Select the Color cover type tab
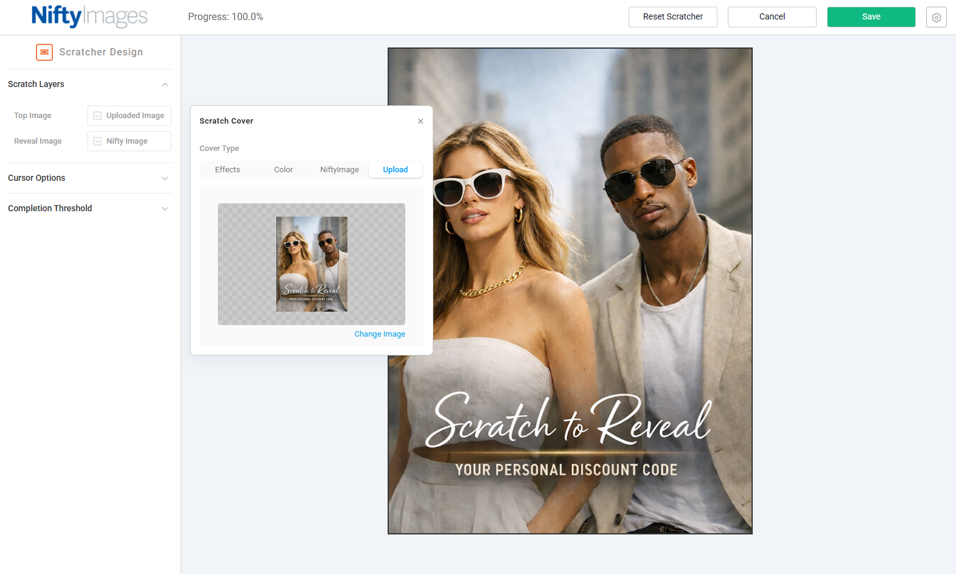This screenshot has width=956, height=574. [x=284, y=170]
